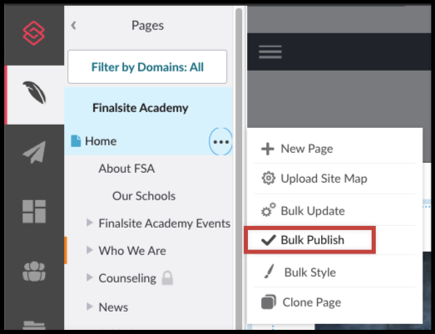
Task: Click the gear icon for Upload Site Map
Action: tap(269, 179)
